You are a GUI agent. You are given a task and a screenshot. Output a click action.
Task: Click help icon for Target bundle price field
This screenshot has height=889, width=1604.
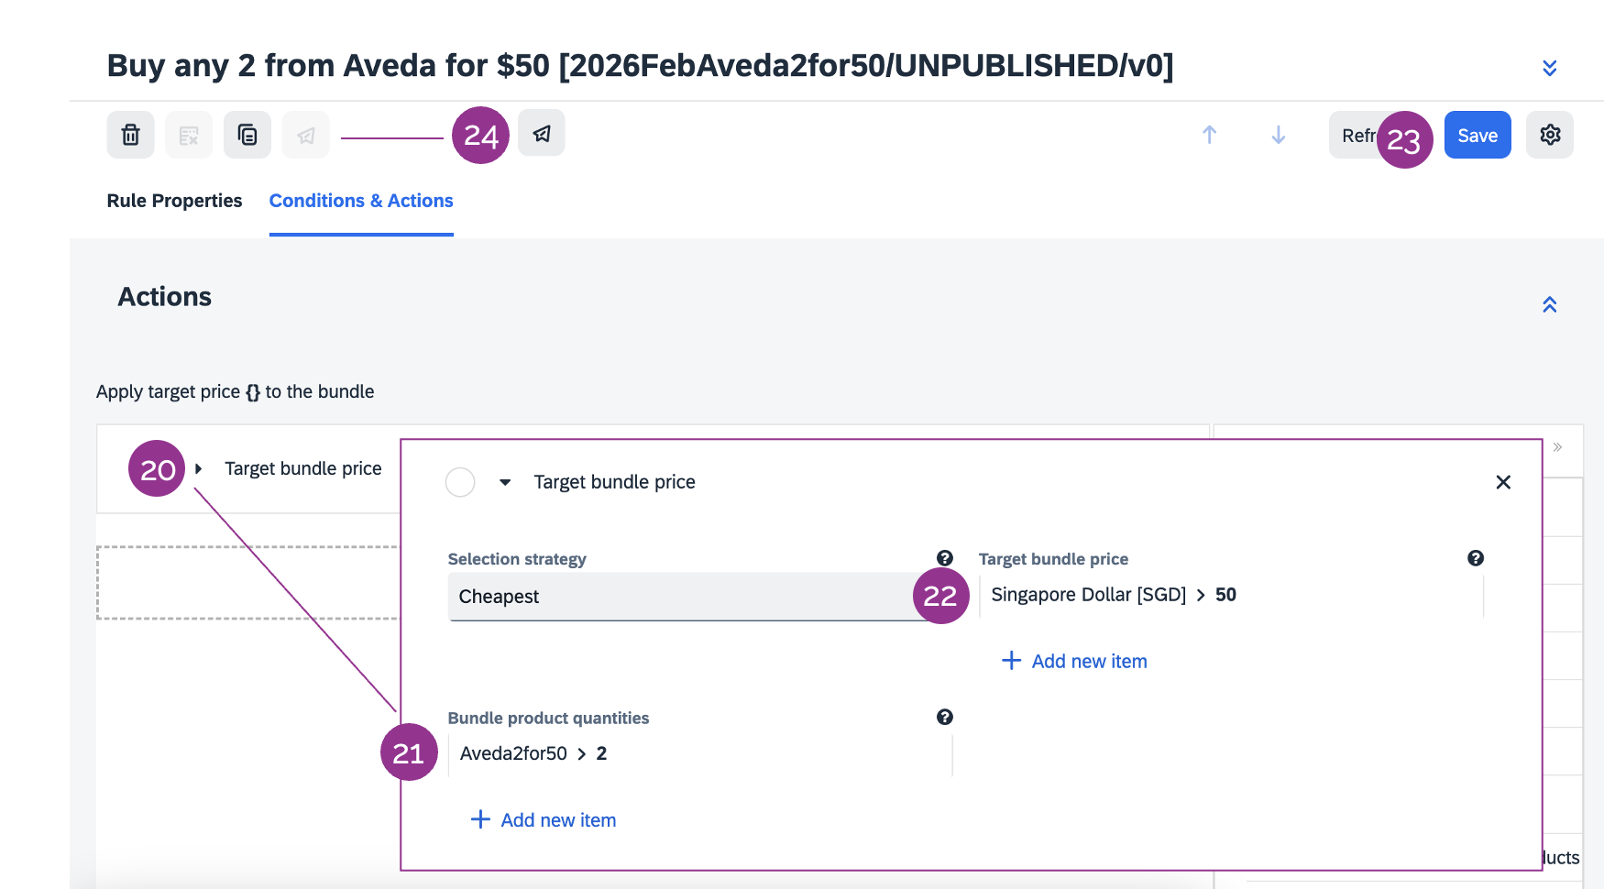(x=1476, y=558)
